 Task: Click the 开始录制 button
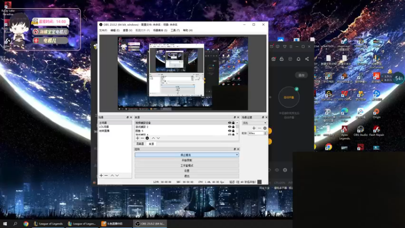point(187,160)
